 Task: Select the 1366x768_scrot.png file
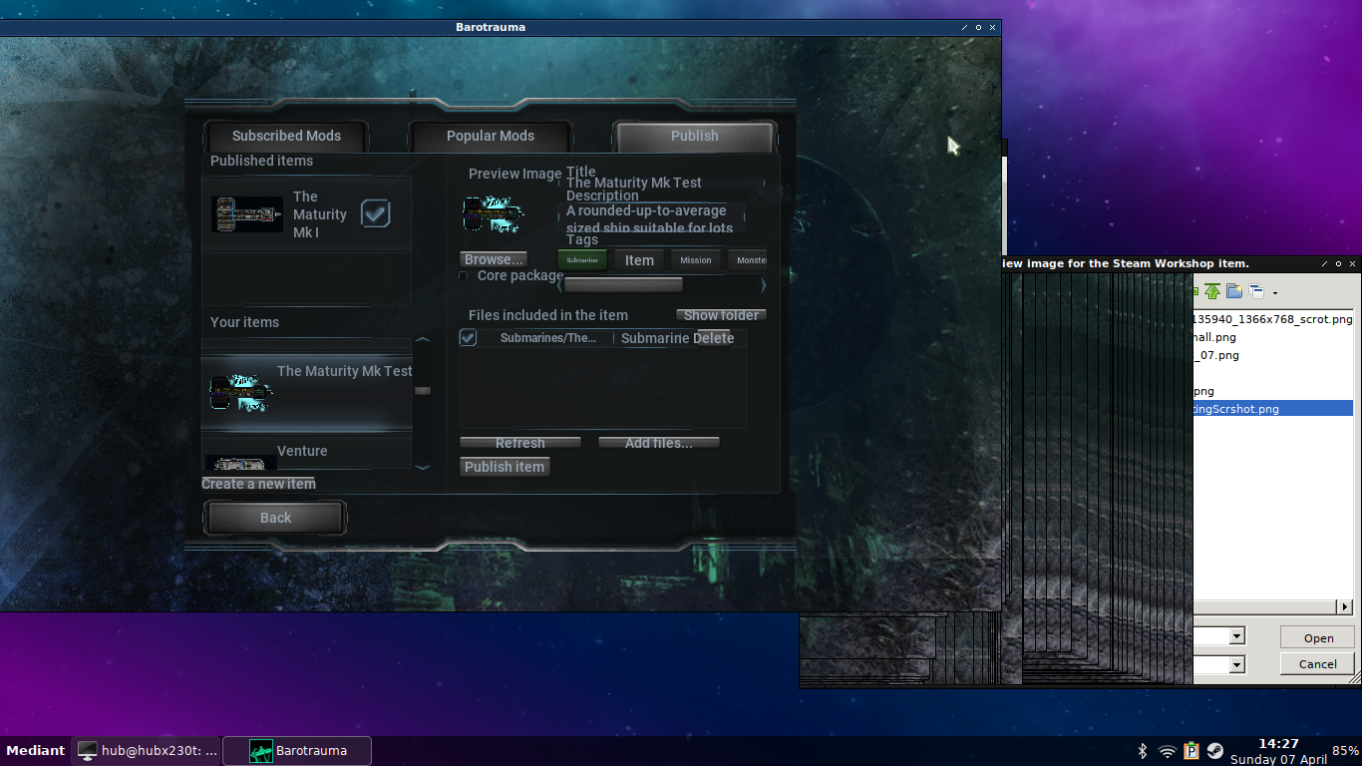point(1272,319)
